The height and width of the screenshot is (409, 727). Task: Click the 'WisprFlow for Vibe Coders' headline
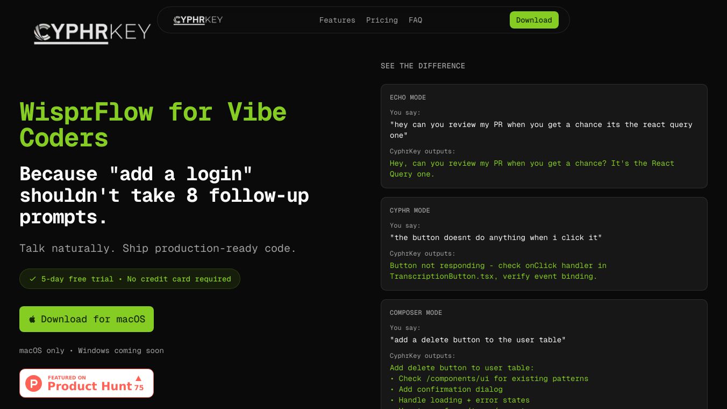coord(153,125)
